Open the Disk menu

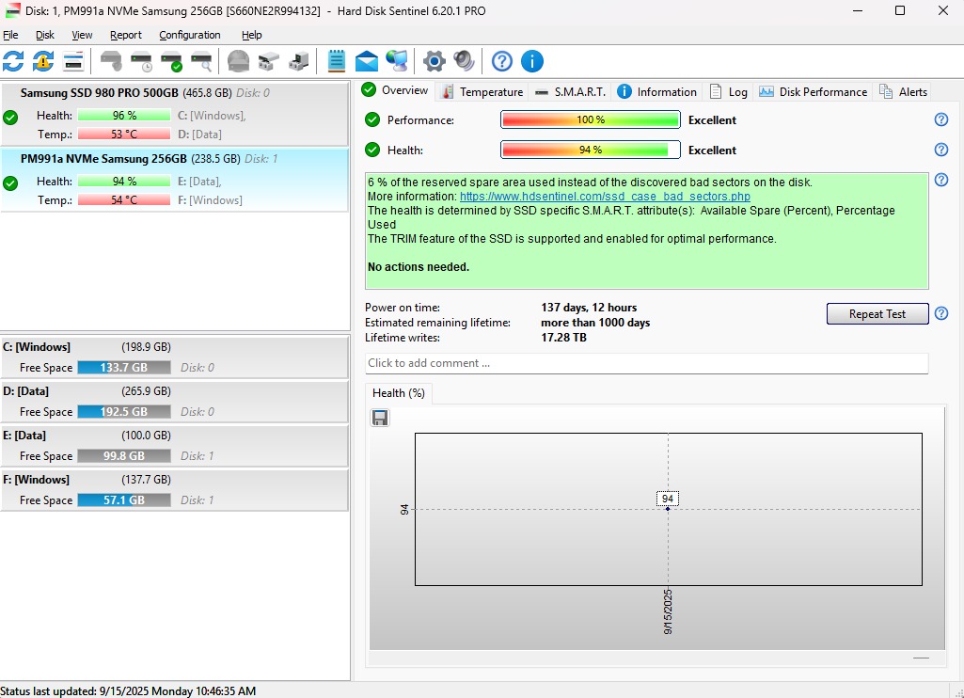coord(45,35)
